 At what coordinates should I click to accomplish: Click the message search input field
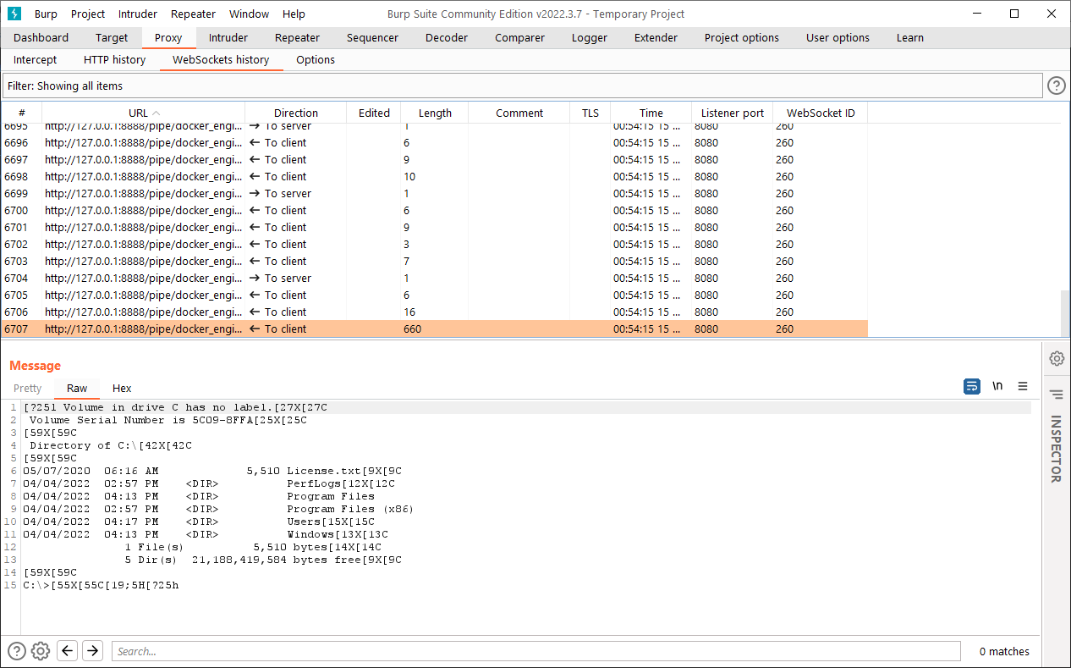[536, 651]
